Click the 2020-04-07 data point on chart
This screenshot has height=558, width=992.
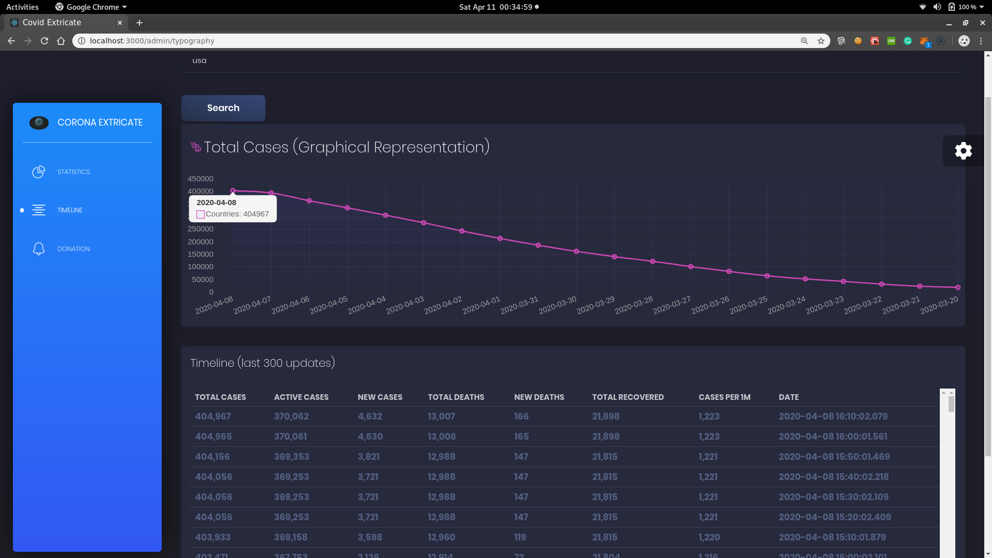coord(271,193)
